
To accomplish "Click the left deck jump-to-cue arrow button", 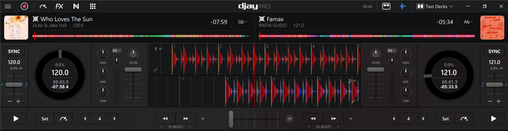I will tap(63, 119).
